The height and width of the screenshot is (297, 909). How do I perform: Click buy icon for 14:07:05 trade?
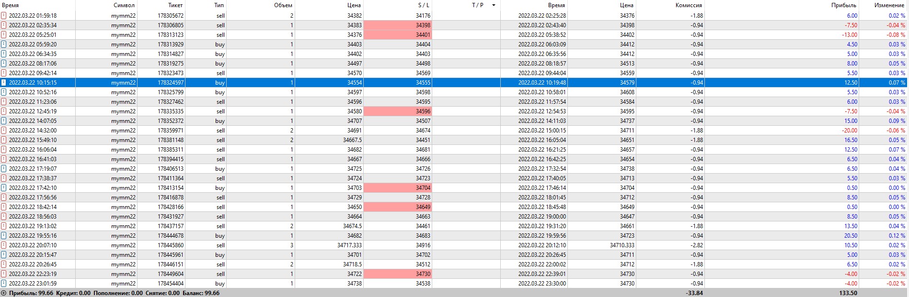(x=4, y=121)
